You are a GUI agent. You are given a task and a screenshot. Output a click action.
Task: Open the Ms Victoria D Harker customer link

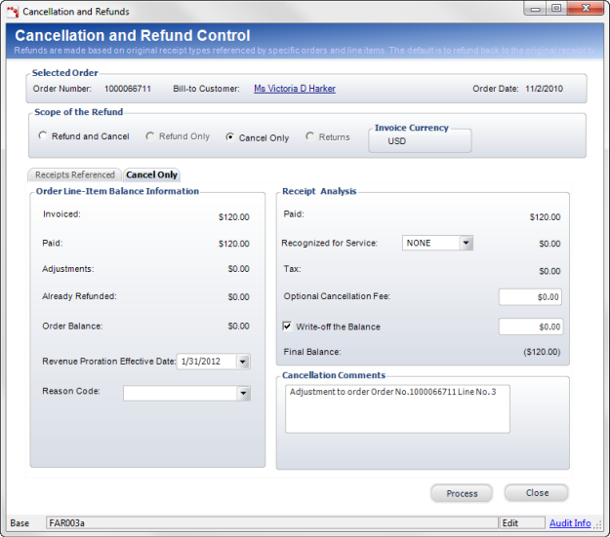coord(294,89)
